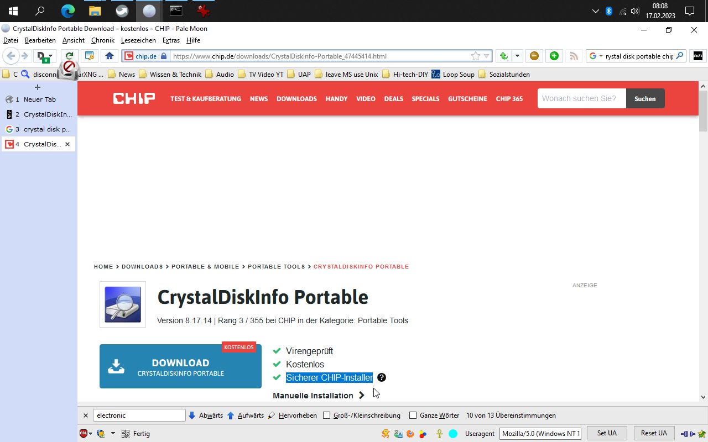The width and height of the screenshot is (708, 442).
Task: Click the RSS feed subscribe icon
Action: click(574, 56)
